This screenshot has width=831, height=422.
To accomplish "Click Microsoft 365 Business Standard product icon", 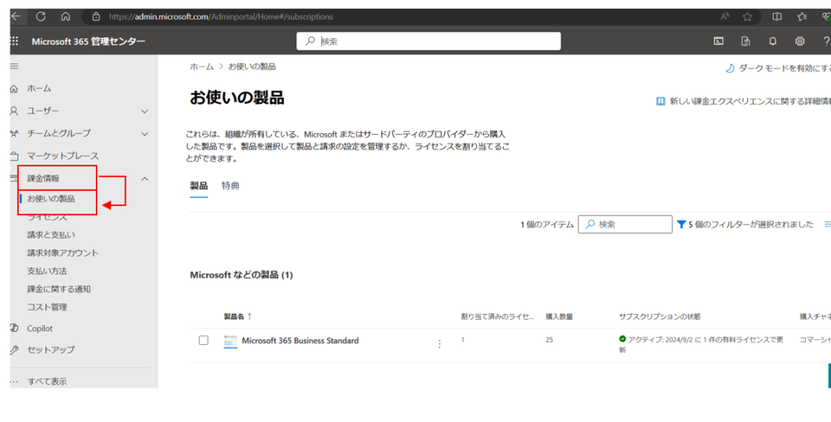I will pos(230,342).
